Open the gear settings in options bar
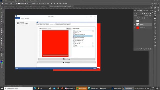 tap(60, 3)
